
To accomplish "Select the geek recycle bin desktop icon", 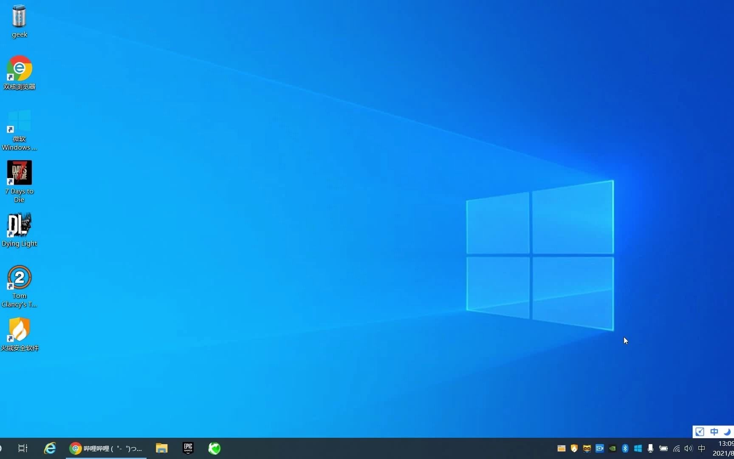I will click(19, 21).
